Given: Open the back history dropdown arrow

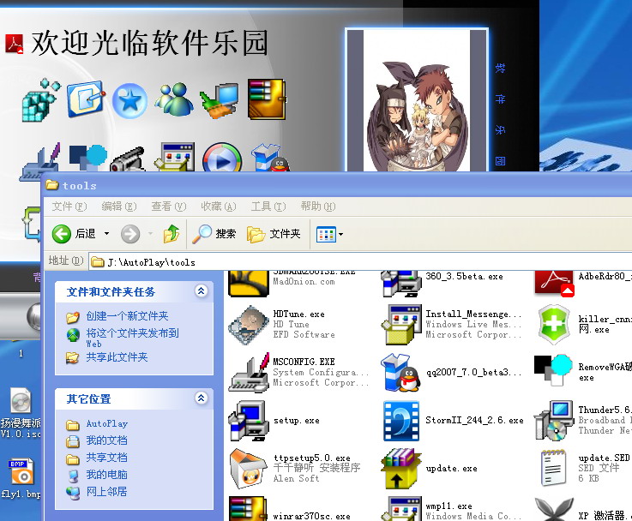Looking at the screenshot, I should coord(106,234).
